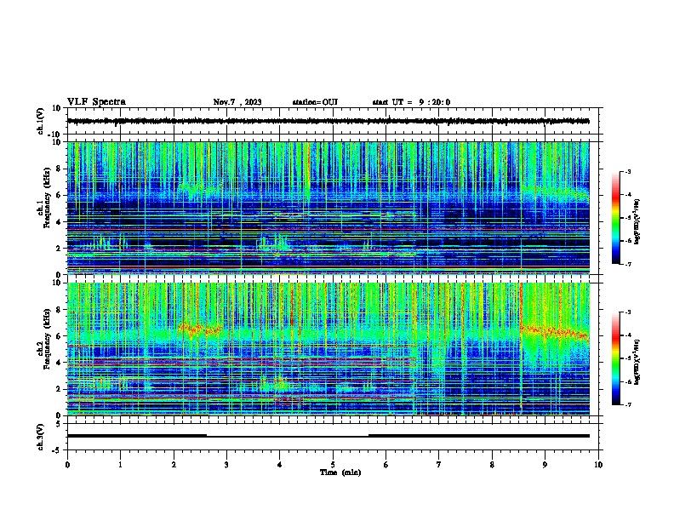Click the "2" kHz tick on ch.2 spectrogram
674x521 pixels.
pyautogui.click(x=60, y=389)
